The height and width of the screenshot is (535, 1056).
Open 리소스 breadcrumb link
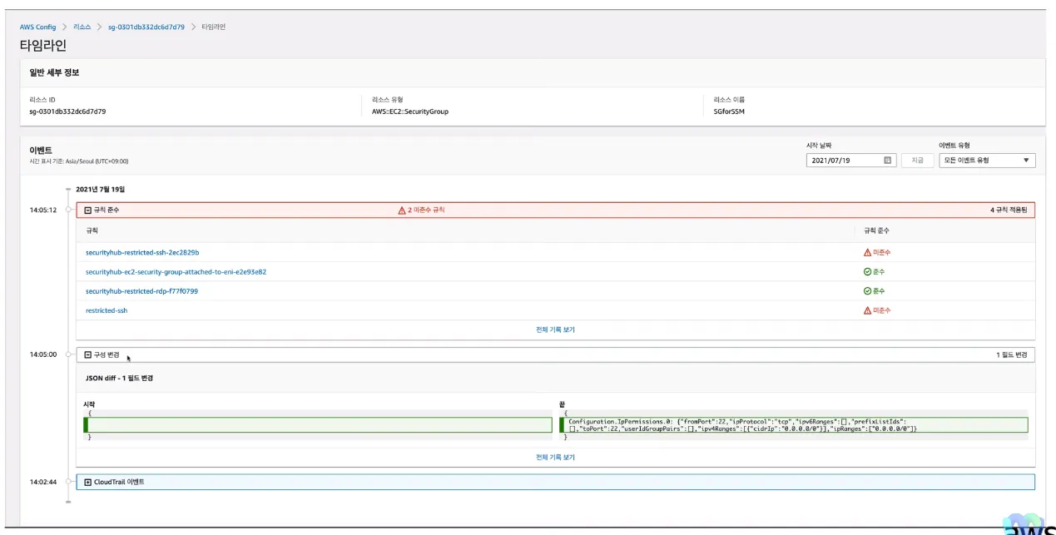pos(82,27)
